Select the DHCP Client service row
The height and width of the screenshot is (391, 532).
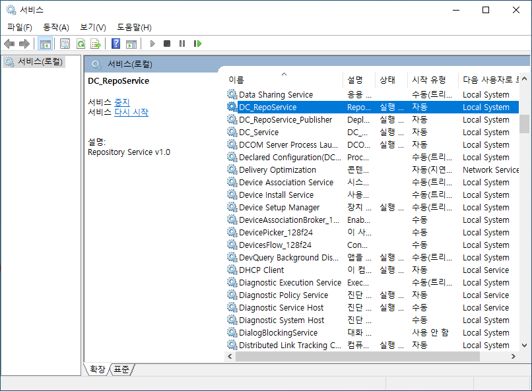[261, 270]
